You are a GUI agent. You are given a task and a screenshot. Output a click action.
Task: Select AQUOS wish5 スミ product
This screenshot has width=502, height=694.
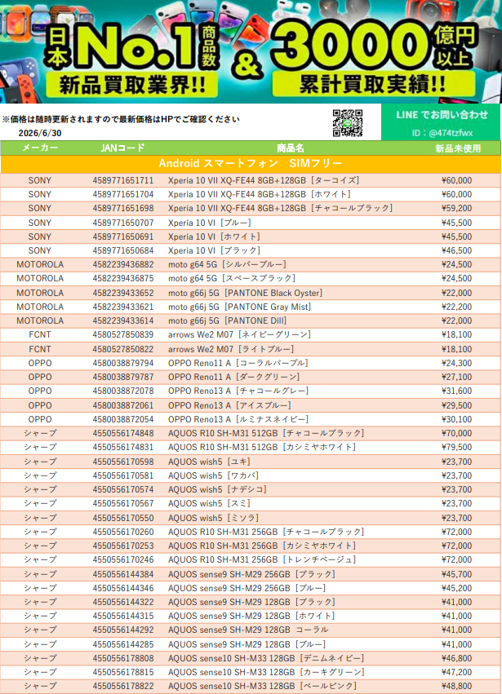tap(210, 503)
